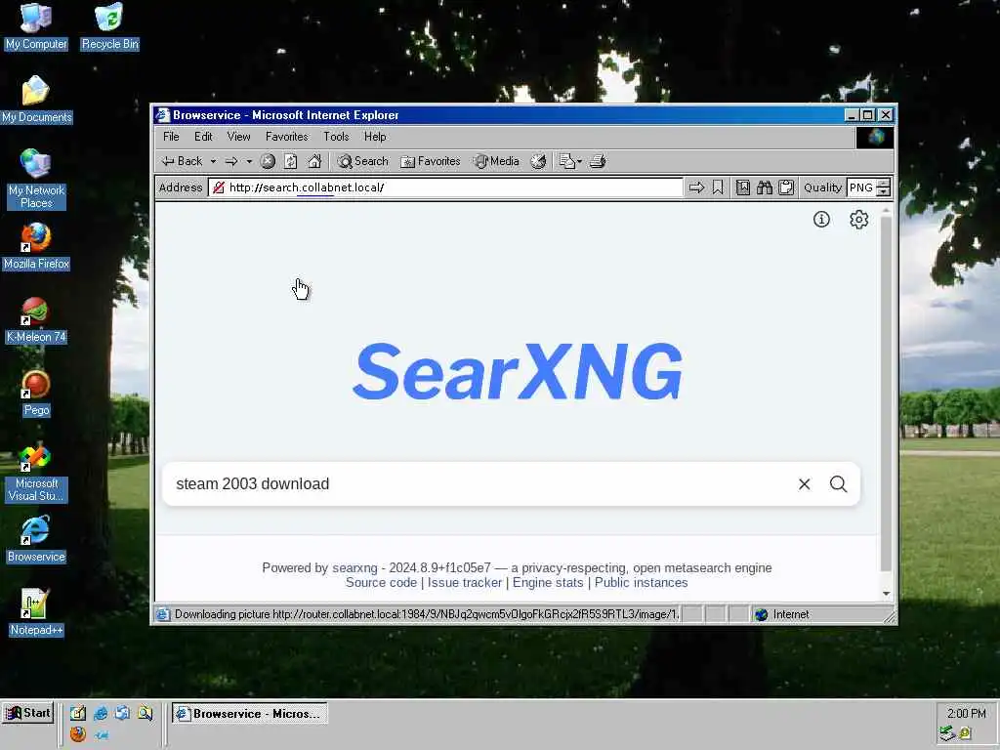Click the page vertical scrollbar thumb

tap(886, 395)
